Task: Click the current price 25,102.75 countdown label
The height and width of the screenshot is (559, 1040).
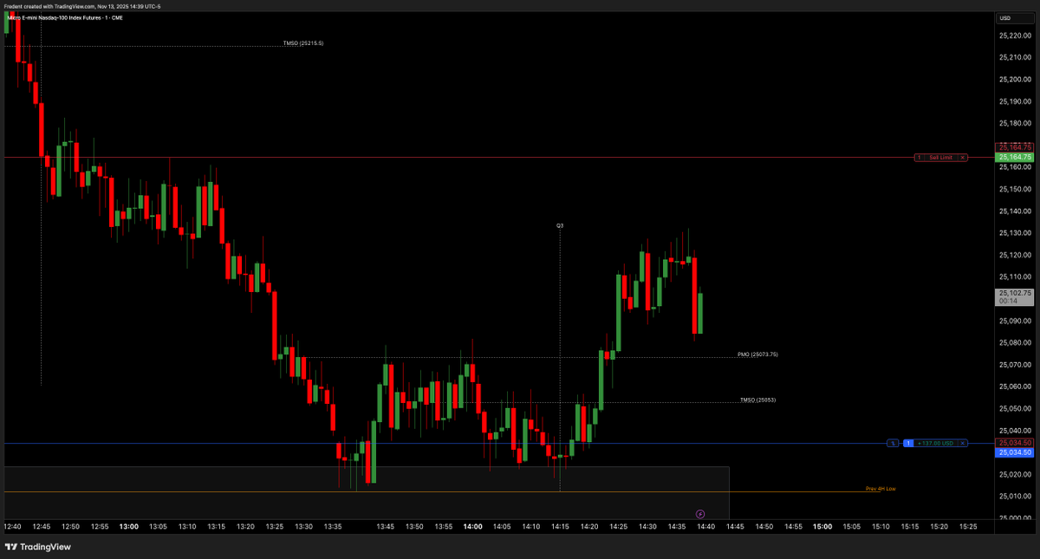Action: 1015,297
